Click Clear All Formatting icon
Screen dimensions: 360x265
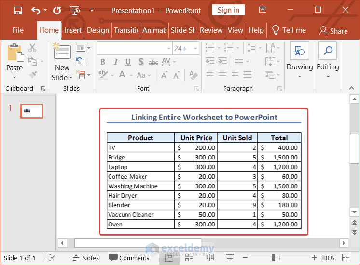pos(194,75)
